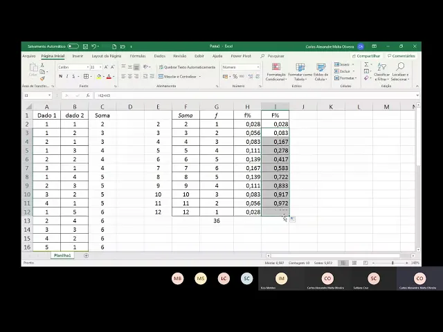Switch to the Dados tab
The height and width of the screenshot is (332, 443).
(160, 56)
